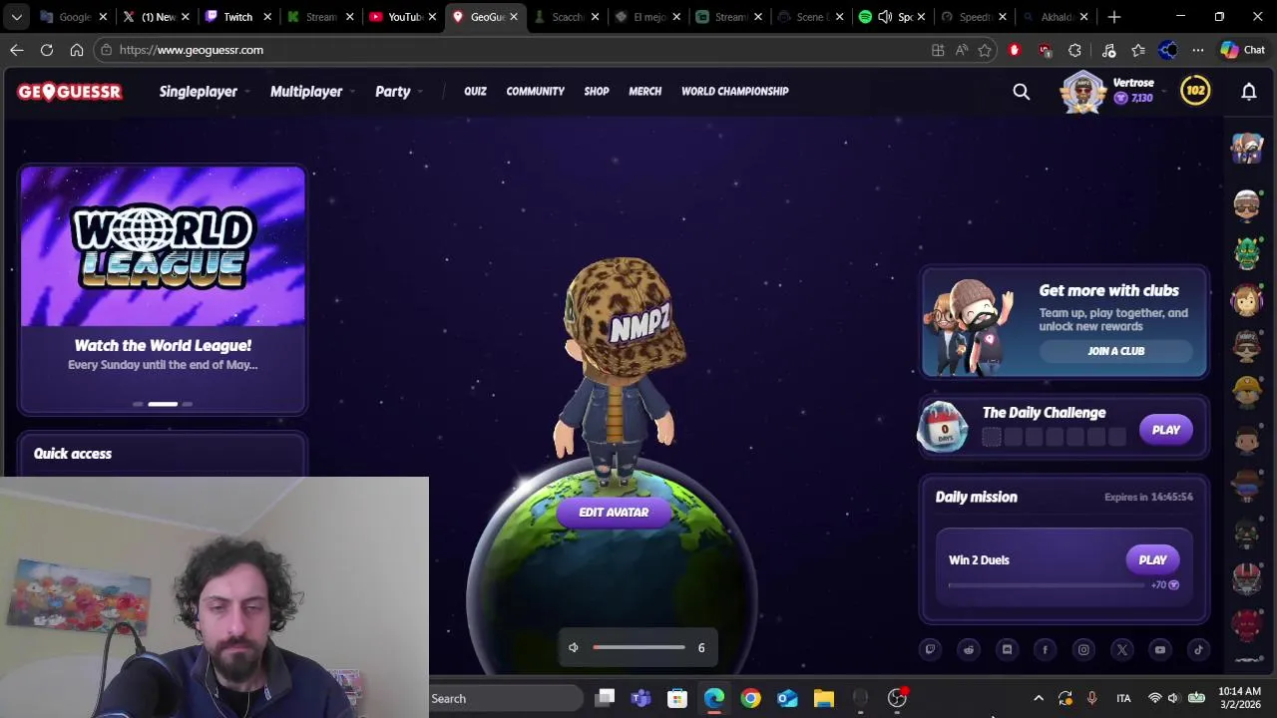The width and height of the screenshot is (1277, 718).
Task: Open the Vertrose profile avatar
Action: point(1082,93)
